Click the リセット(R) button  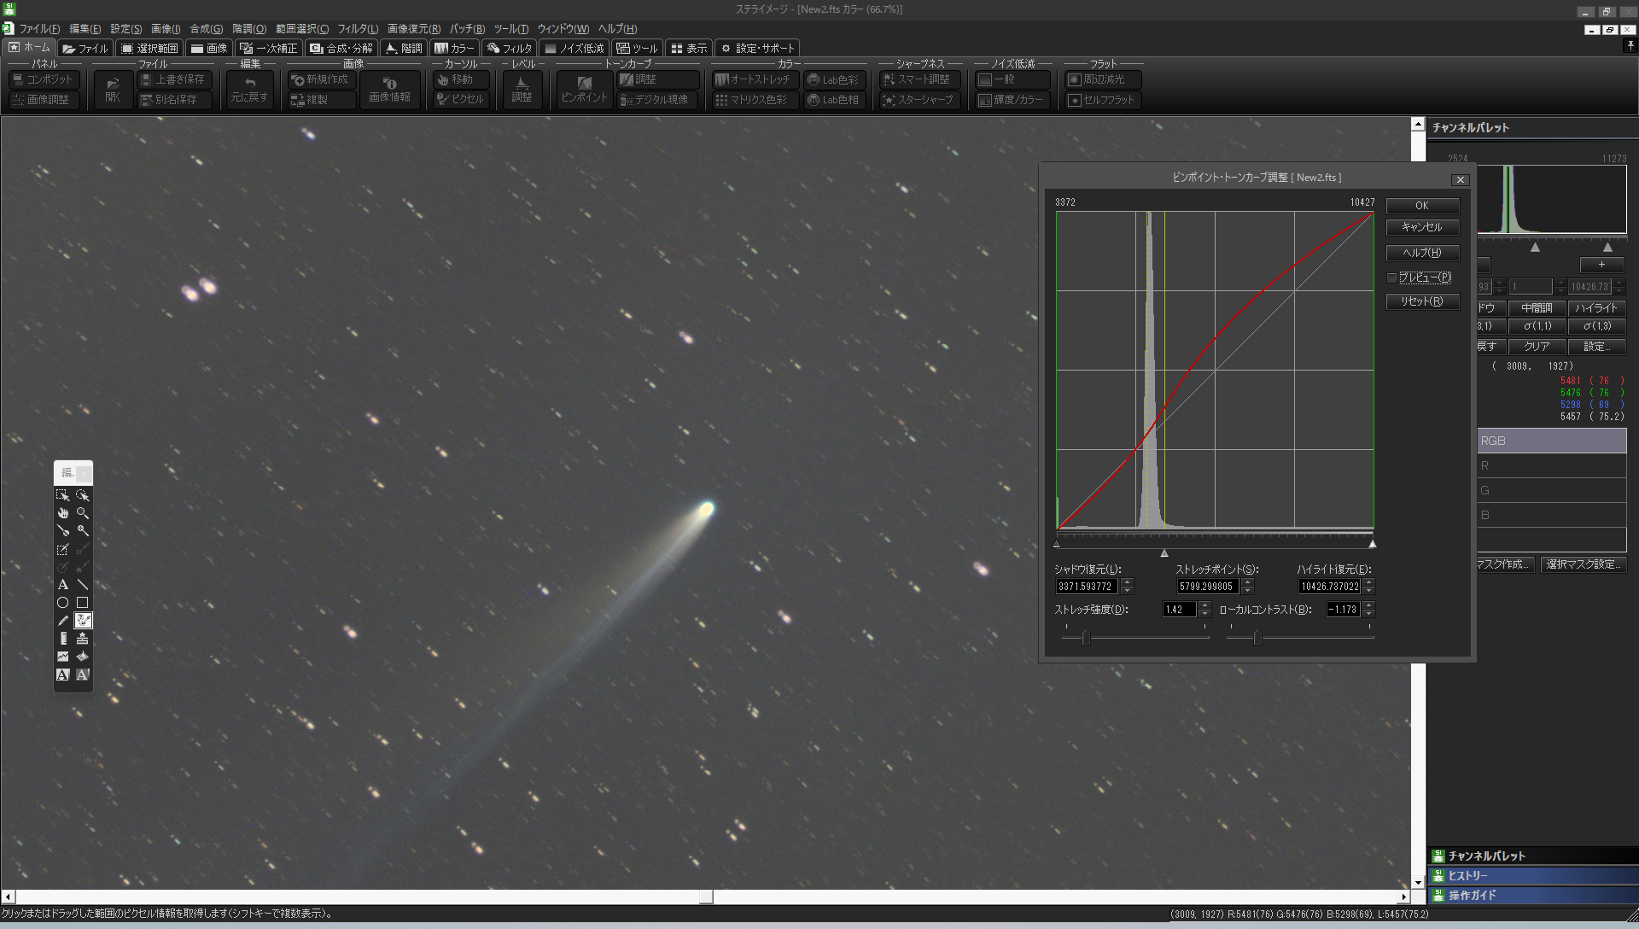(x=1421, y=301)
